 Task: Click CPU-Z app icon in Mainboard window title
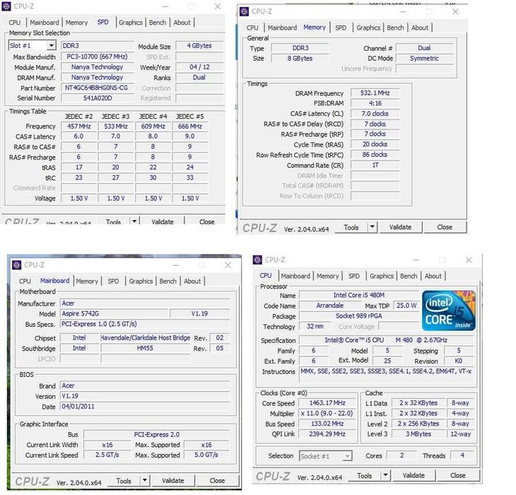16,264
